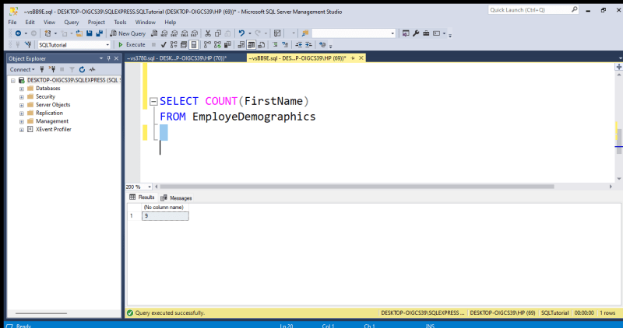The height and width of the screenshot is (328, 623).
Task: Click the Analysis Services XMLA Query icon
Action: pyautogui.click(x=185, y=33)
